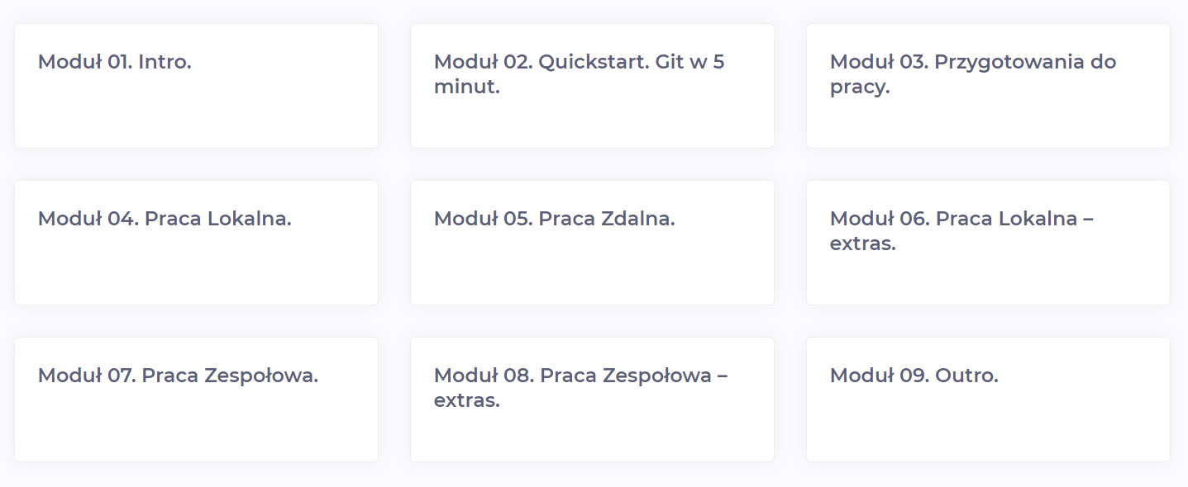Click Moduł 06. Praca Lokalna – extras title
The image size is (1188, 487).
click(x=961, y=220)
